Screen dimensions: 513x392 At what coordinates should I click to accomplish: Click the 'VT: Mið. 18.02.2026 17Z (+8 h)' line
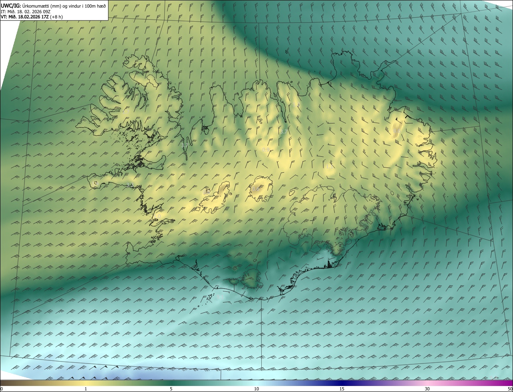point(32,17)
